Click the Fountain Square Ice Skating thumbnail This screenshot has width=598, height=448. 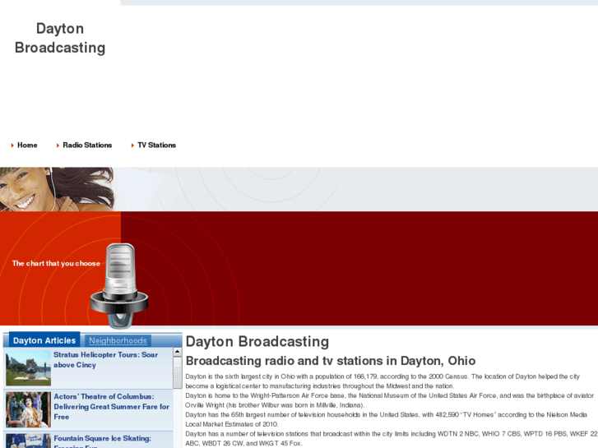(28, 441)
